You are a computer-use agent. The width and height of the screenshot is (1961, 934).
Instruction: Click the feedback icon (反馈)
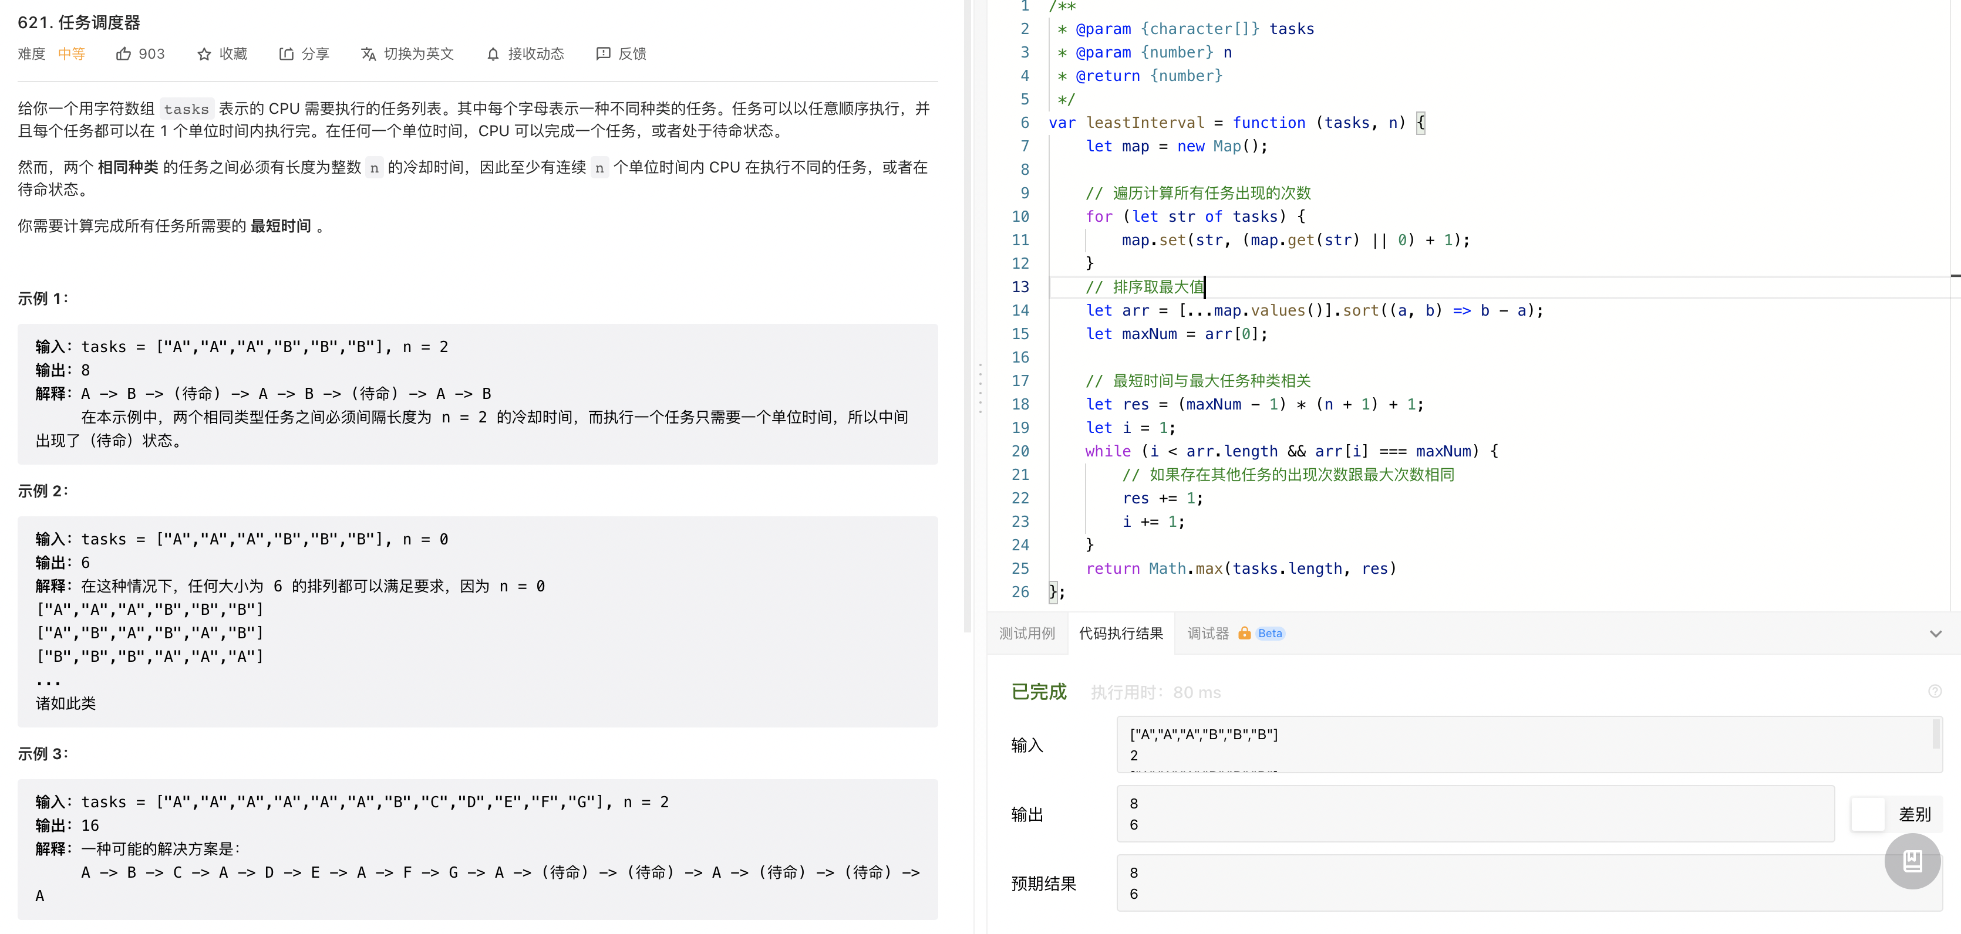(603, 54)
